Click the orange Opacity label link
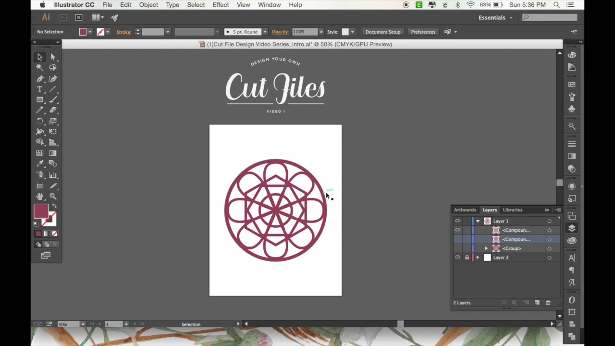The height and width of the screenshot is (346, 615). coord(280,32)
